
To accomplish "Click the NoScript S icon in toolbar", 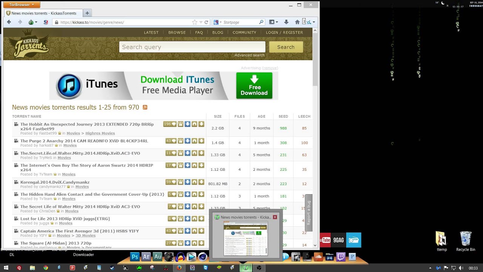I will point(46,22).
